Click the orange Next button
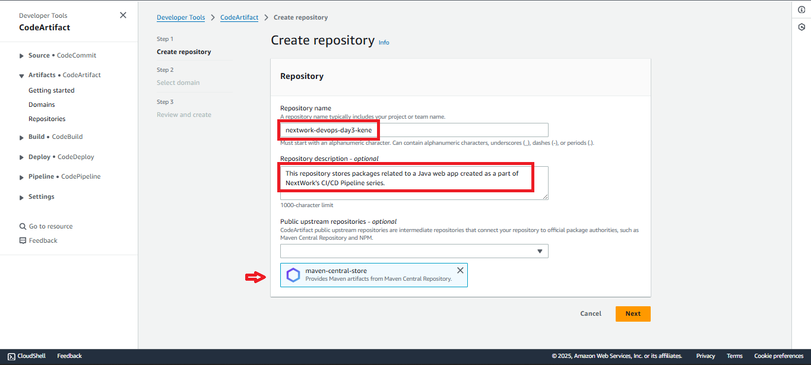The width and height of the screenshot is (811, 365). pos(633,313)
